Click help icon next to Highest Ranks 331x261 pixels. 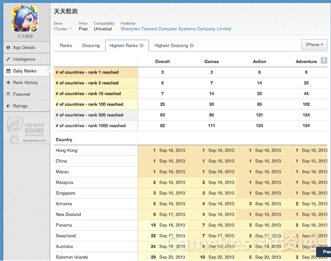point(142,46)
